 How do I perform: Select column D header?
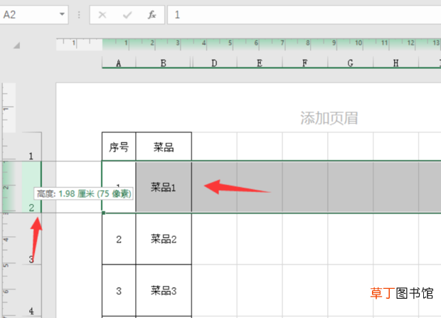tap(214, 63)
